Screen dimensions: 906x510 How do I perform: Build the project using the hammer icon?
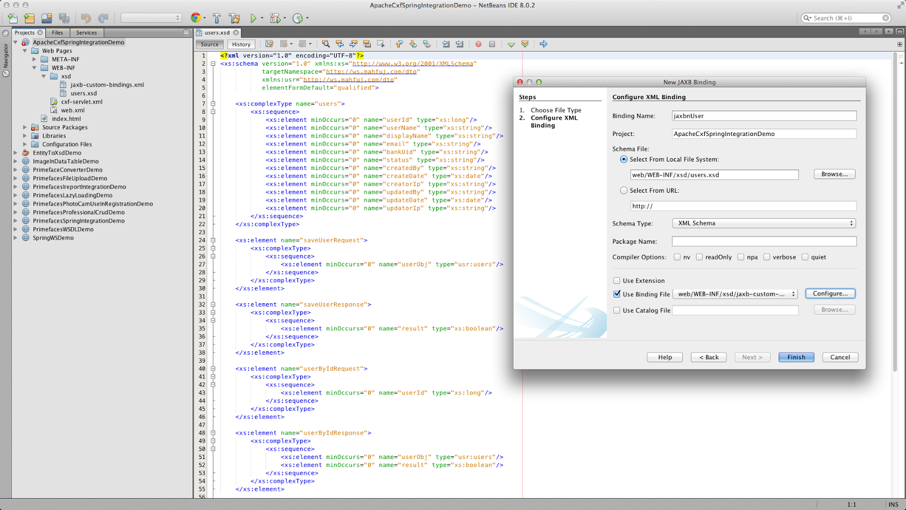click(217, 18)
